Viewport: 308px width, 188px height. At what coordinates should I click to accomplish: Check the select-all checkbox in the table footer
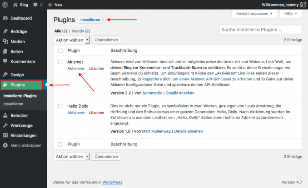coord(60,144)
